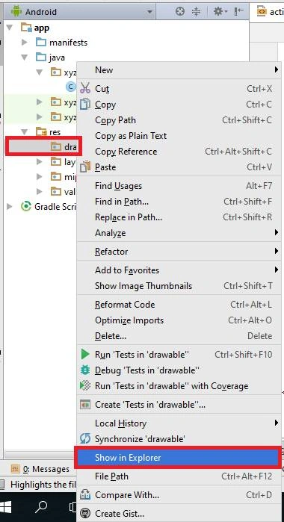Click the scroll-from-source target icon
284x522 pixels.
pos(179,12)
